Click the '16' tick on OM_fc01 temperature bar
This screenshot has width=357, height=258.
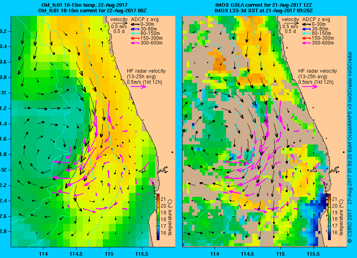(163, 233)
